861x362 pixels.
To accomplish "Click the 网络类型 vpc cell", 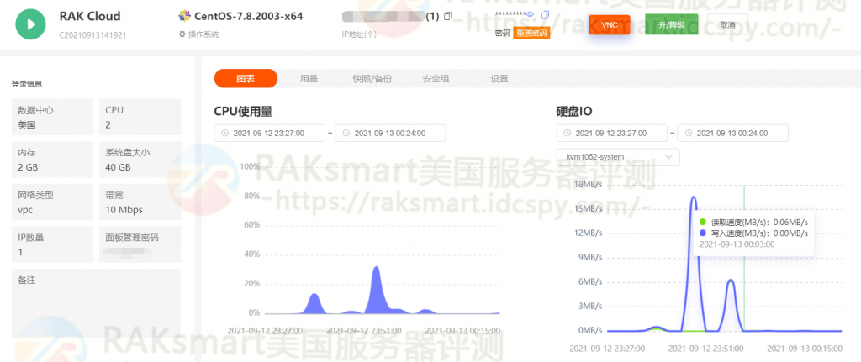I will tap(52, 202).
